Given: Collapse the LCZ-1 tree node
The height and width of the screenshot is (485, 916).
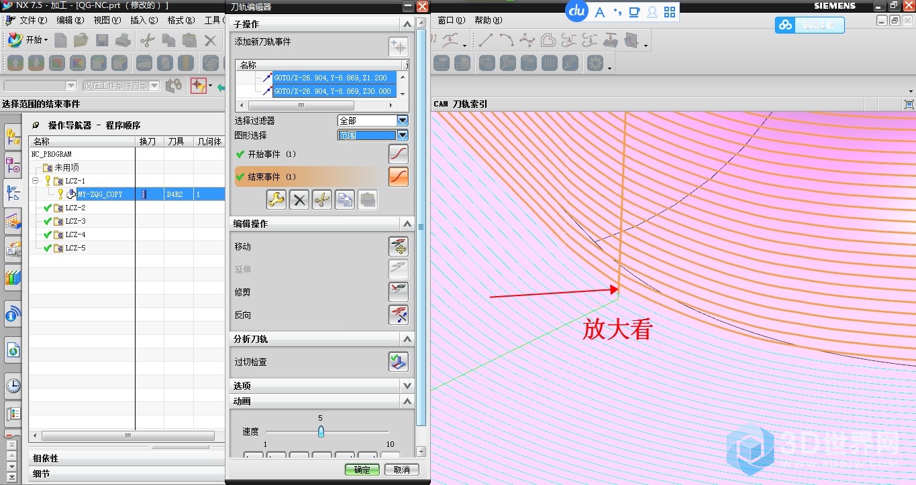Looking at the screenshot, I should (36, 181).
